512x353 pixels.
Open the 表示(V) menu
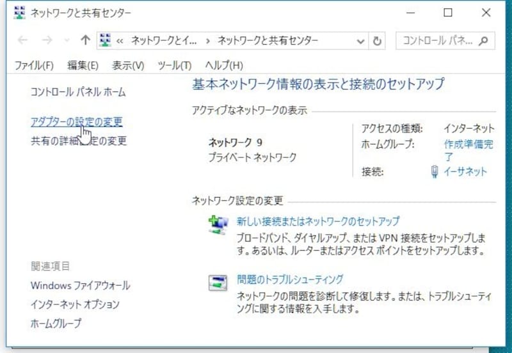click(128, 66)
